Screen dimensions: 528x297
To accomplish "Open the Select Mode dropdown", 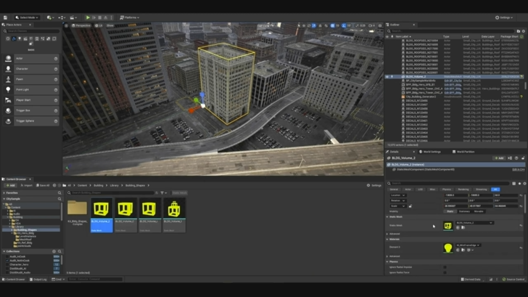I will click(x=27, y=18).
